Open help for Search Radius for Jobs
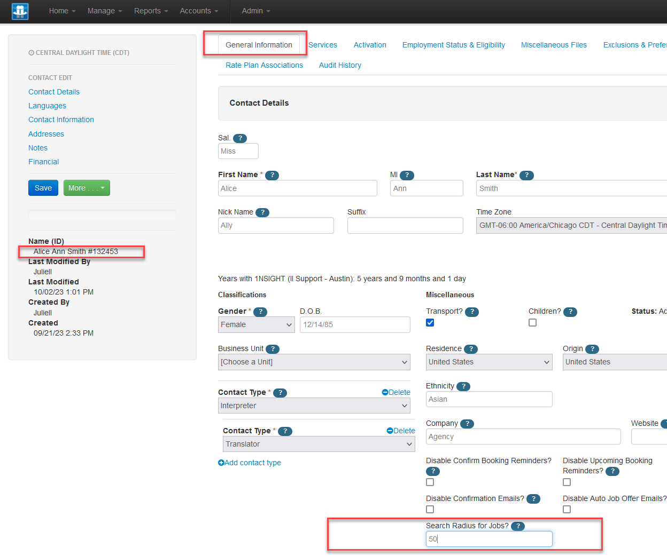The height and width of the screenshot is (556, 667). 517,526
